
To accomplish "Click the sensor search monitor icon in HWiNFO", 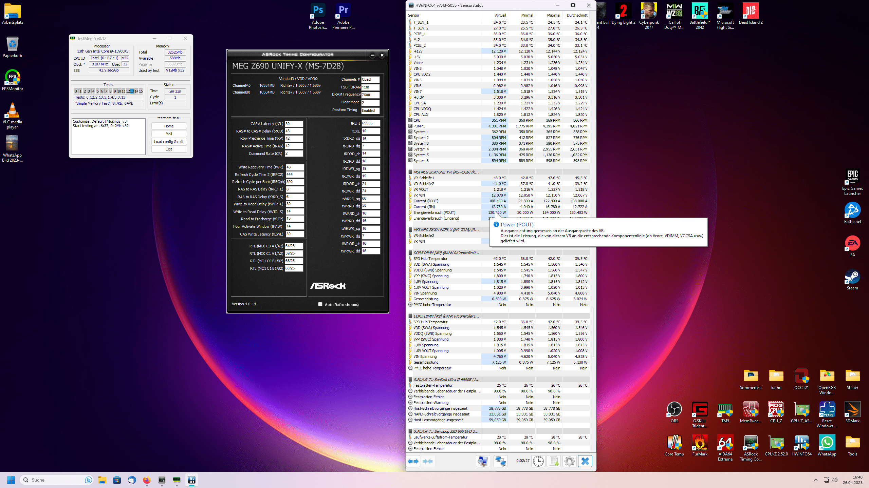I will pyautogui.click(x=483, y=461).
